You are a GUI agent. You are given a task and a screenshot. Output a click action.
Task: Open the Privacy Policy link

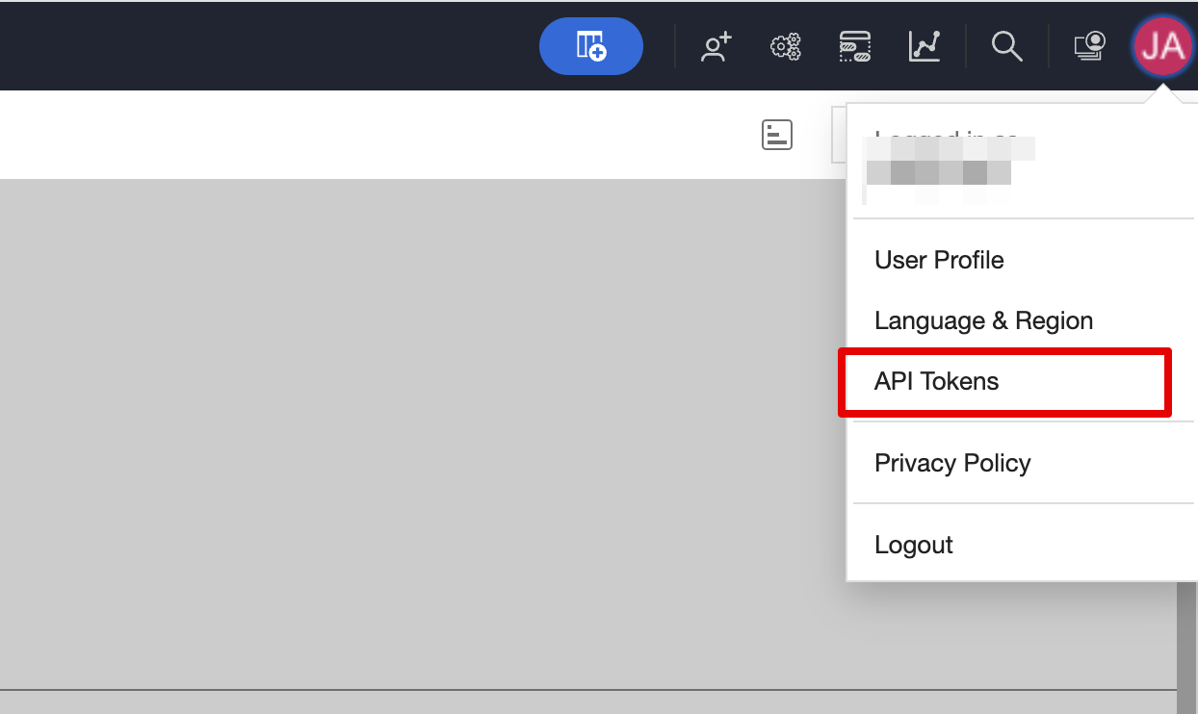(951, 464)
